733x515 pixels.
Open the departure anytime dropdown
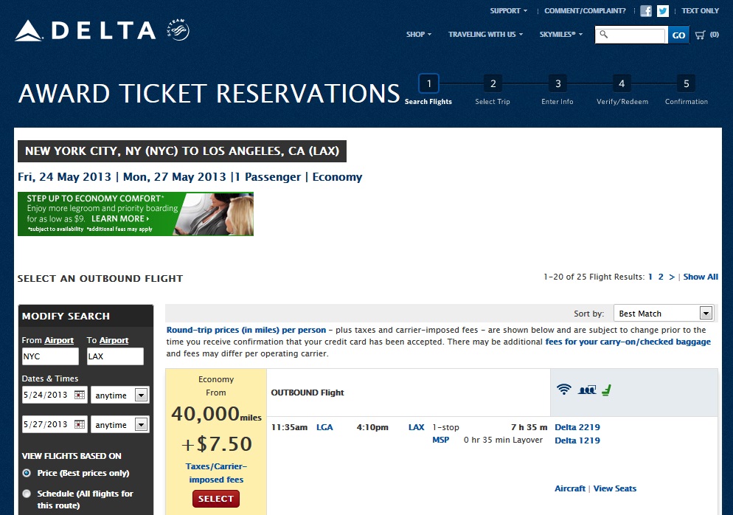142,395
